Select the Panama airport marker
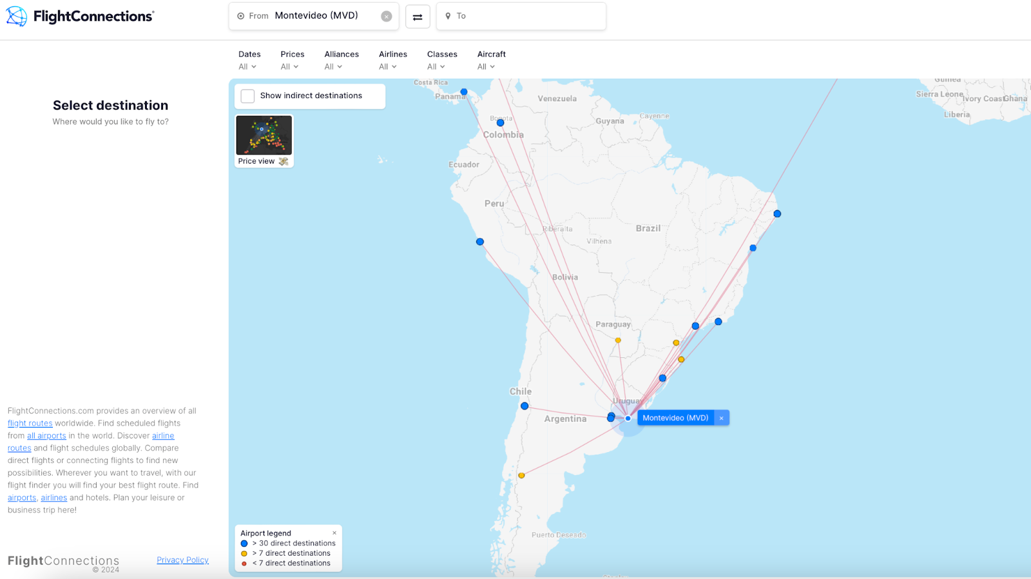 point(464,92)
